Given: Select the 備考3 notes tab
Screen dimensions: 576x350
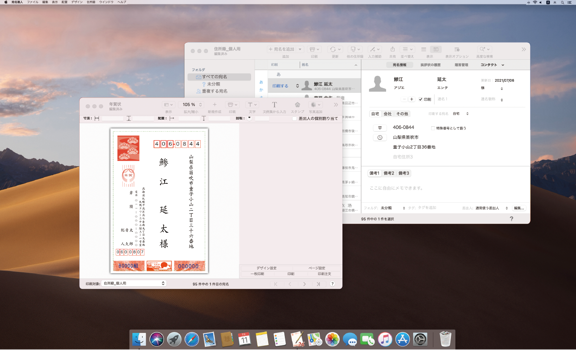Looking at the screenshot, I should 403,173.
